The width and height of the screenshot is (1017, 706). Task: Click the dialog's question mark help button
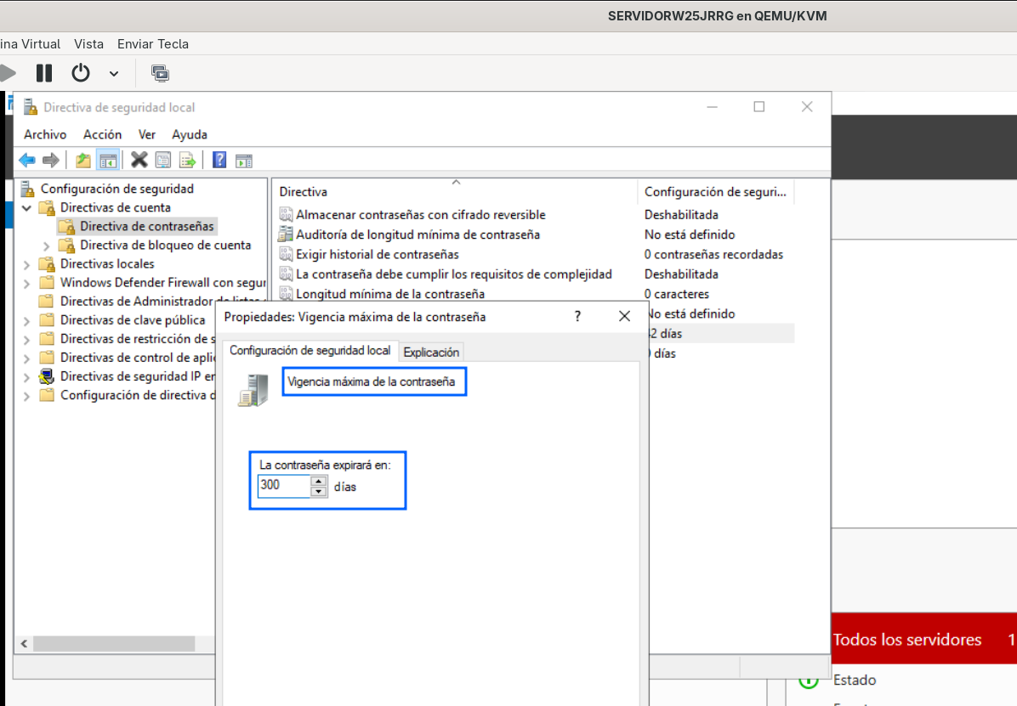(x=577, y=316)
